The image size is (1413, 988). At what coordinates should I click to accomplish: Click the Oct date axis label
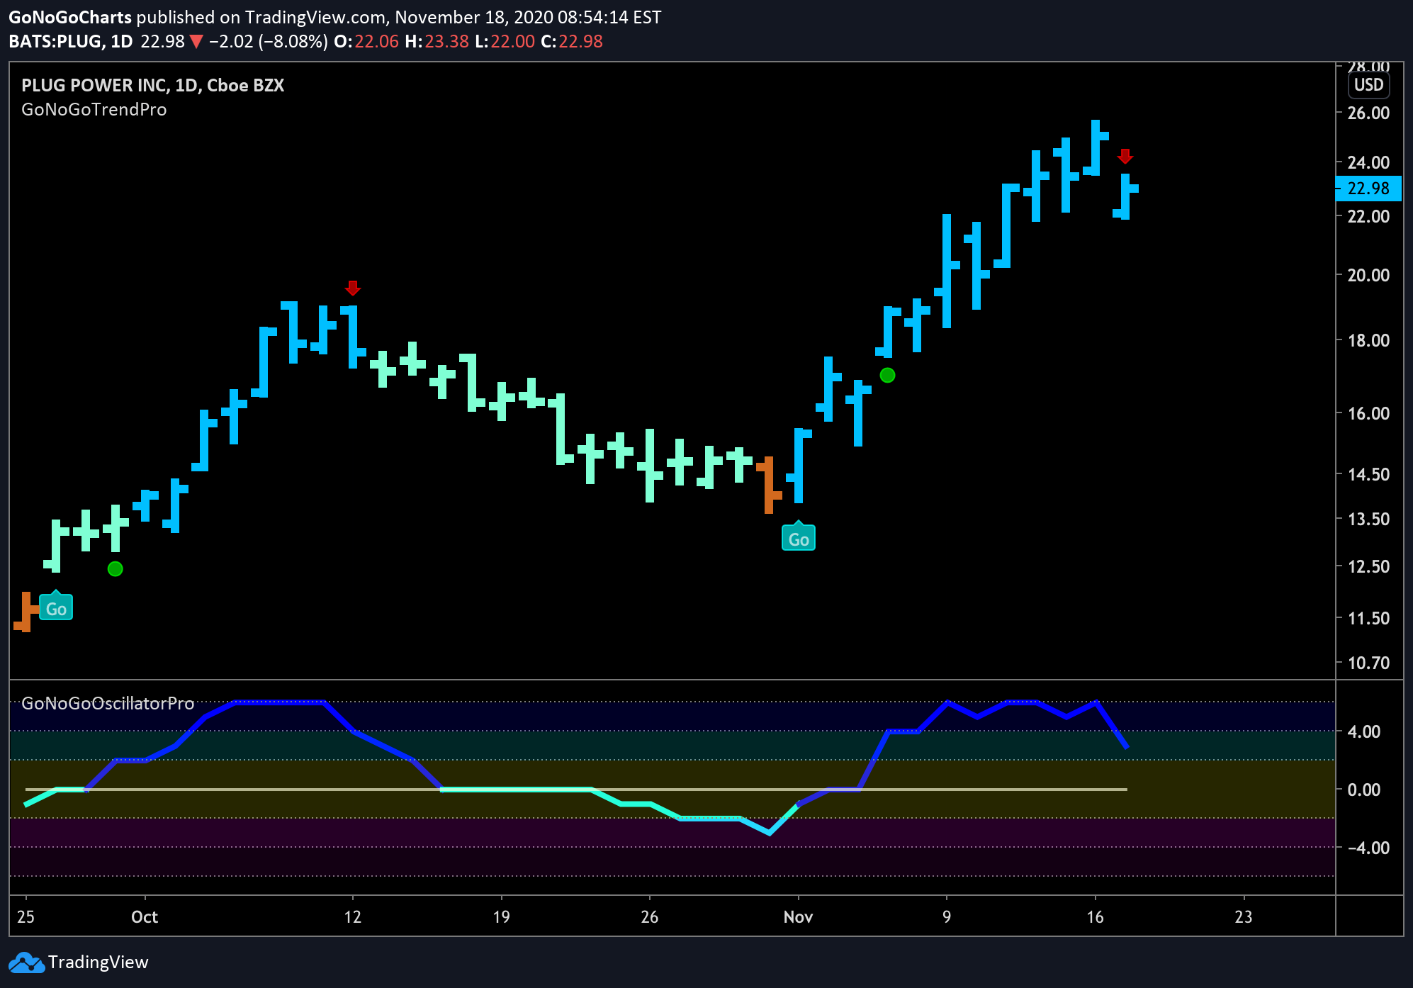coord(145,917)
